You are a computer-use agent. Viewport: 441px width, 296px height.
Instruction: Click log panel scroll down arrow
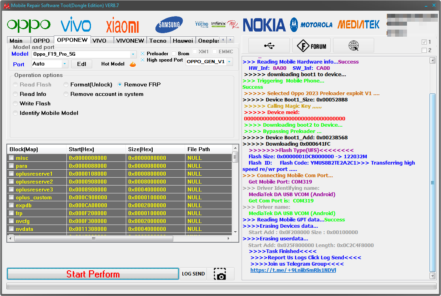click(433, 276)
